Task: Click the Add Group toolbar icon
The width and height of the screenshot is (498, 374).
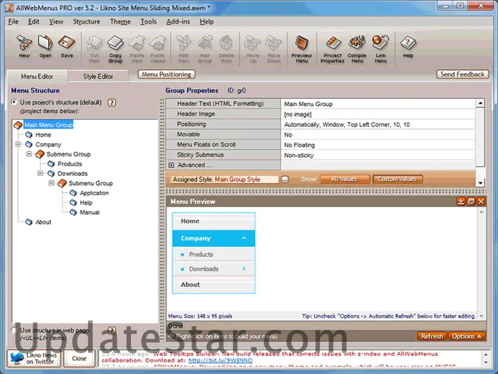Action: coord(205,49)
